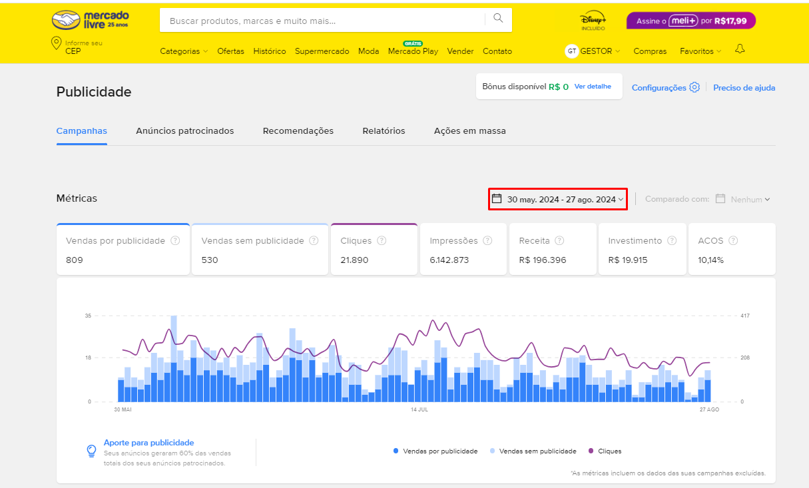Image resolution: width=809 pixels, height=488 pixels.
Task: Open the GESTOR account dropdown
Action: click(x=593, y=51)
